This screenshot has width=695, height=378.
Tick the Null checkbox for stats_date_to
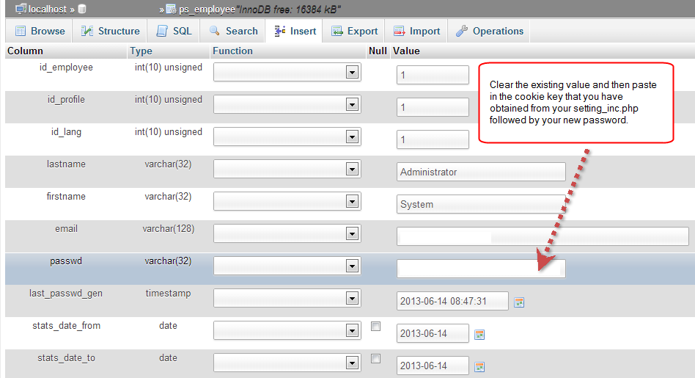(376, 358)
